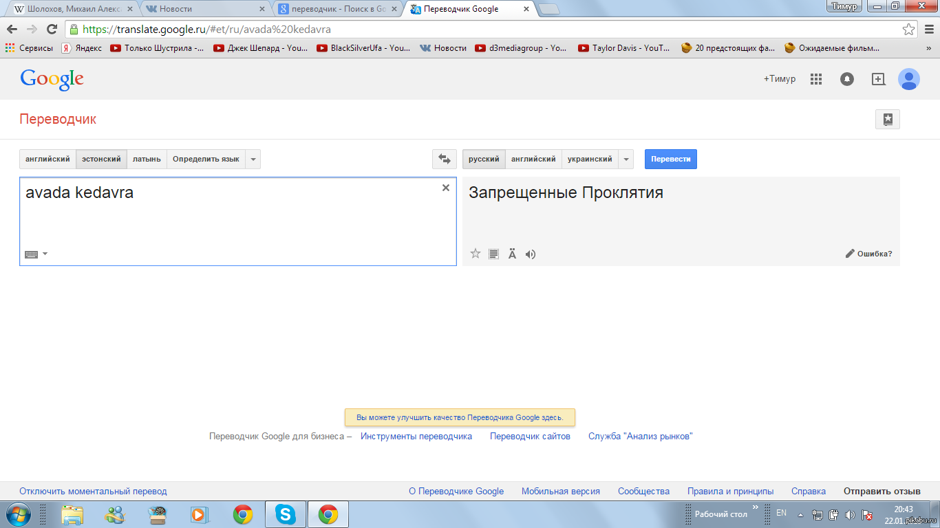This screenshot has width=940, height=528.
Task: Open the Инструменты переводчика link
Action: pyautogui.click(x=416, y=436)
